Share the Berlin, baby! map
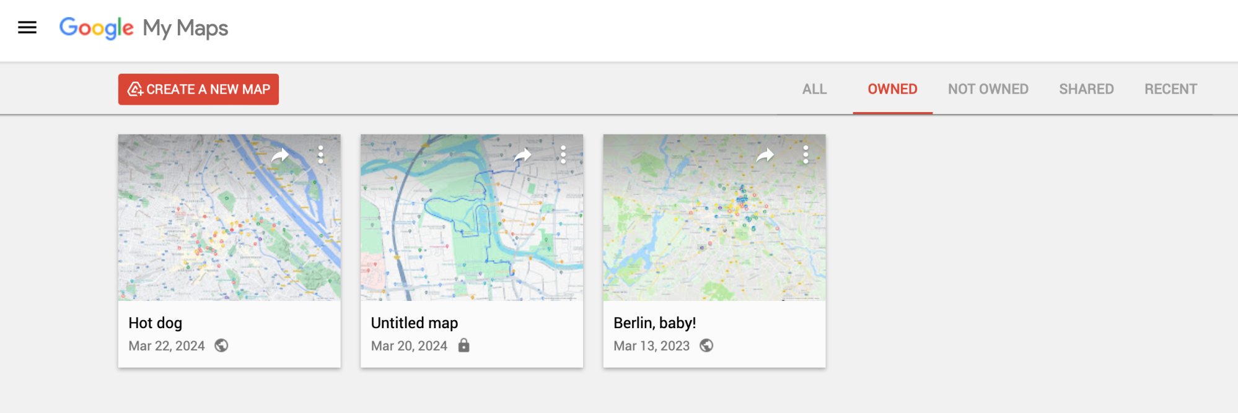This screenshot has width=1238, height=413. coord(765,155)
